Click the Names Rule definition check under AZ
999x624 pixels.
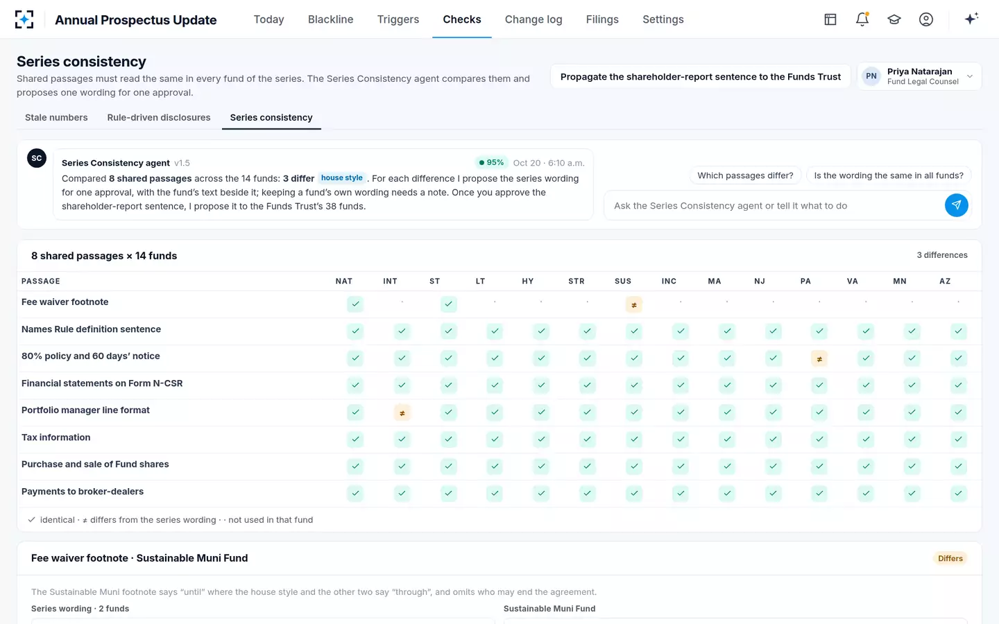click(958, 331)
